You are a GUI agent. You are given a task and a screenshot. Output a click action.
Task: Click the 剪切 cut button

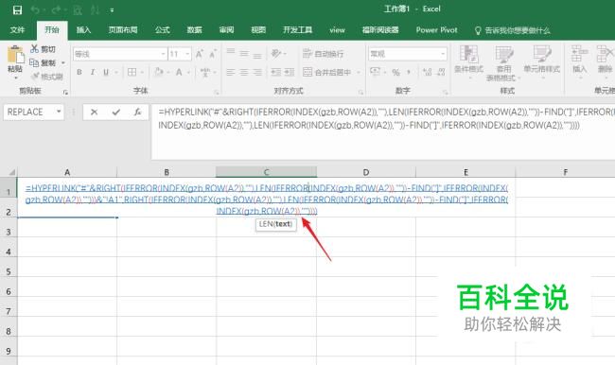tap(43, 49)
